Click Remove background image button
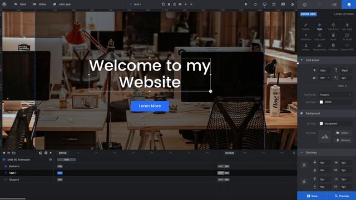 (343, 140)
